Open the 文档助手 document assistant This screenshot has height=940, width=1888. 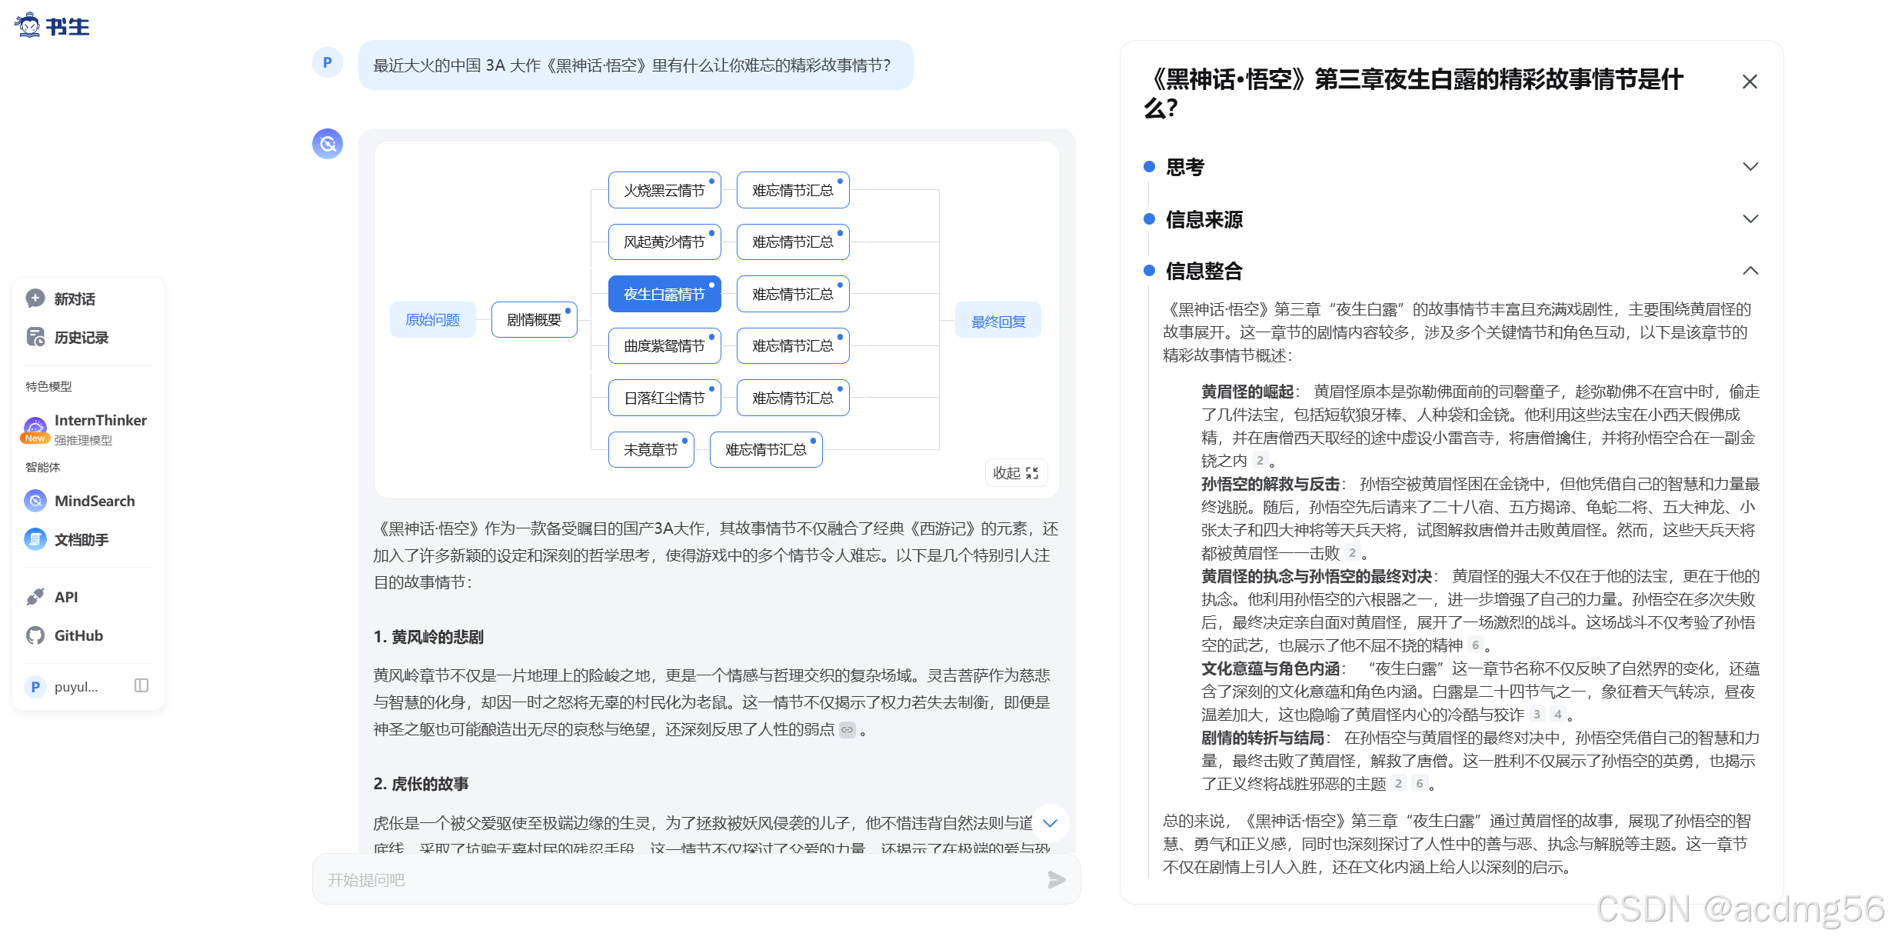click(x=35, y=539)
